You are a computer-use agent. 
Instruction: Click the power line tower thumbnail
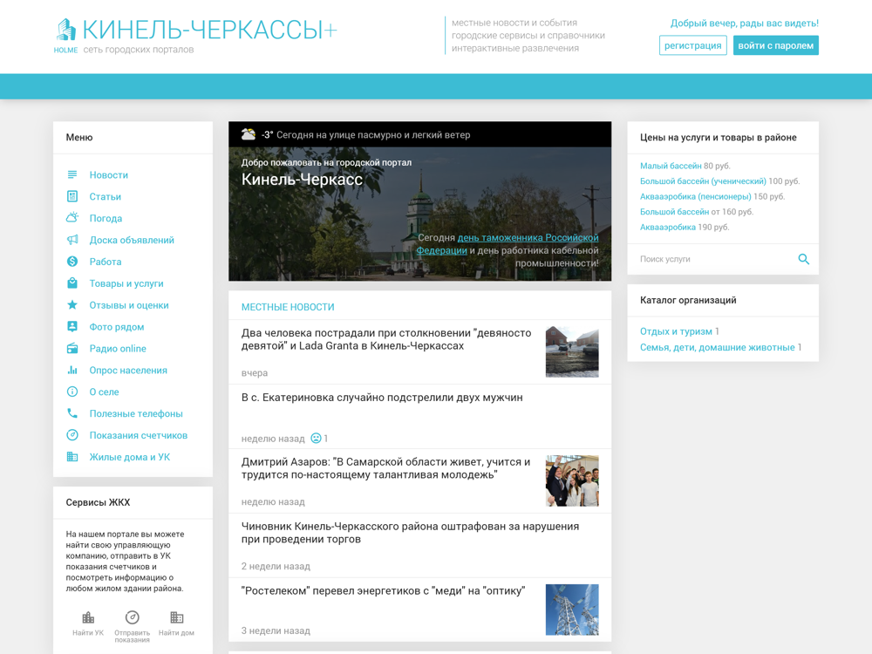point(572,610)
